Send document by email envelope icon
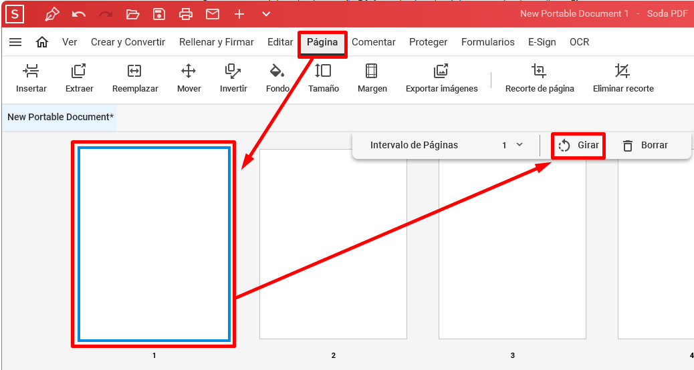The width and height of the screenshot is (694, 370). pos(213,14)
